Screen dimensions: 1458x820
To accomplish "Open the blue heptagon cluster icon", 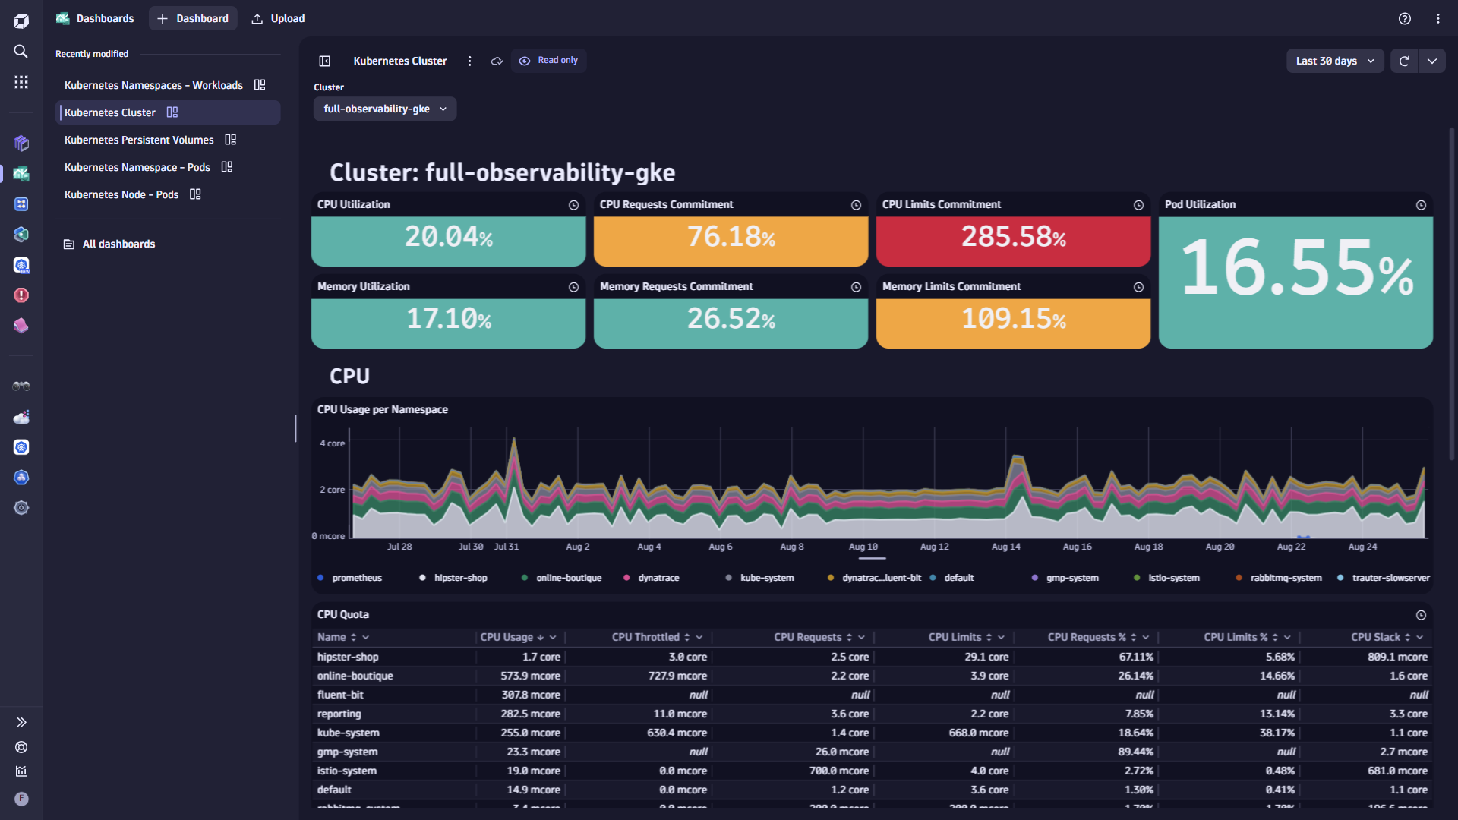I will (x=21, y=478).
